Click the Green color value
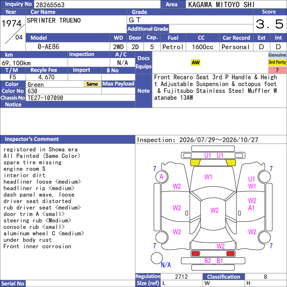The height and width of the screenshot is (287, 287). pyautogui.click(x=36, y=85)
